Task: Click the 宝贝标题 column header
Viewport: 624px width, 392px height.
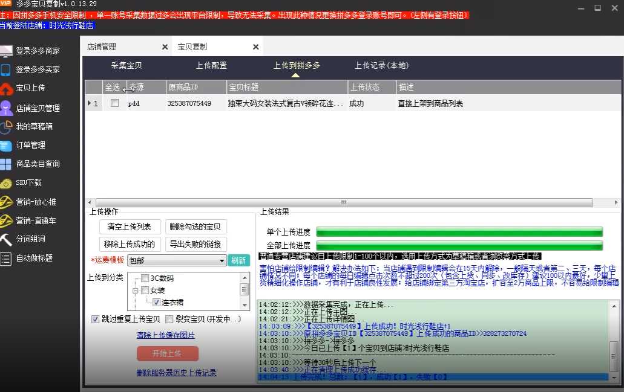Action: pos(287,87)
